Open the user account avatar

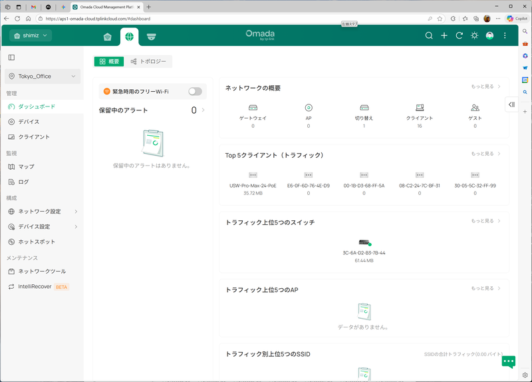tap(489, 35)
